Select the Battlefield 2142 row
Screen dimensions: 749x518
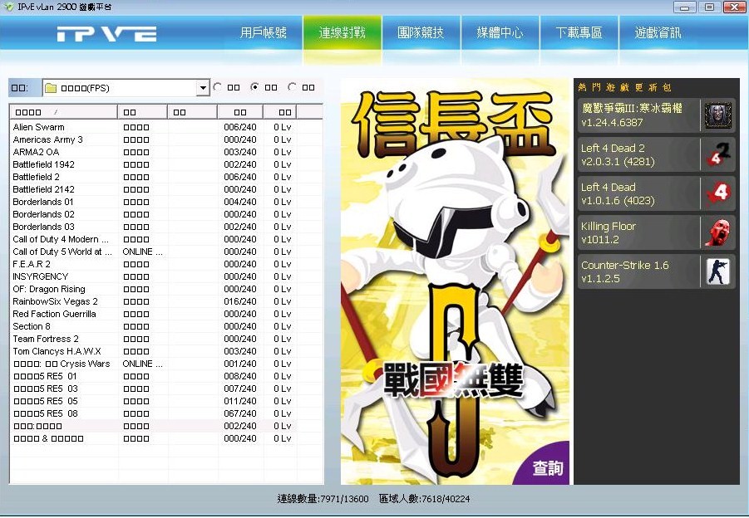(x=153, y=189)
